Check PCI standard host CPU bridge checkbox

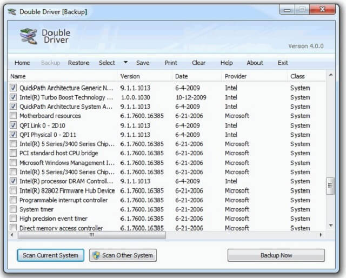click(13, 153)
